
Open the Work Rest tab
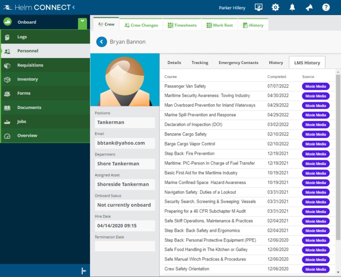click(220, 25)
